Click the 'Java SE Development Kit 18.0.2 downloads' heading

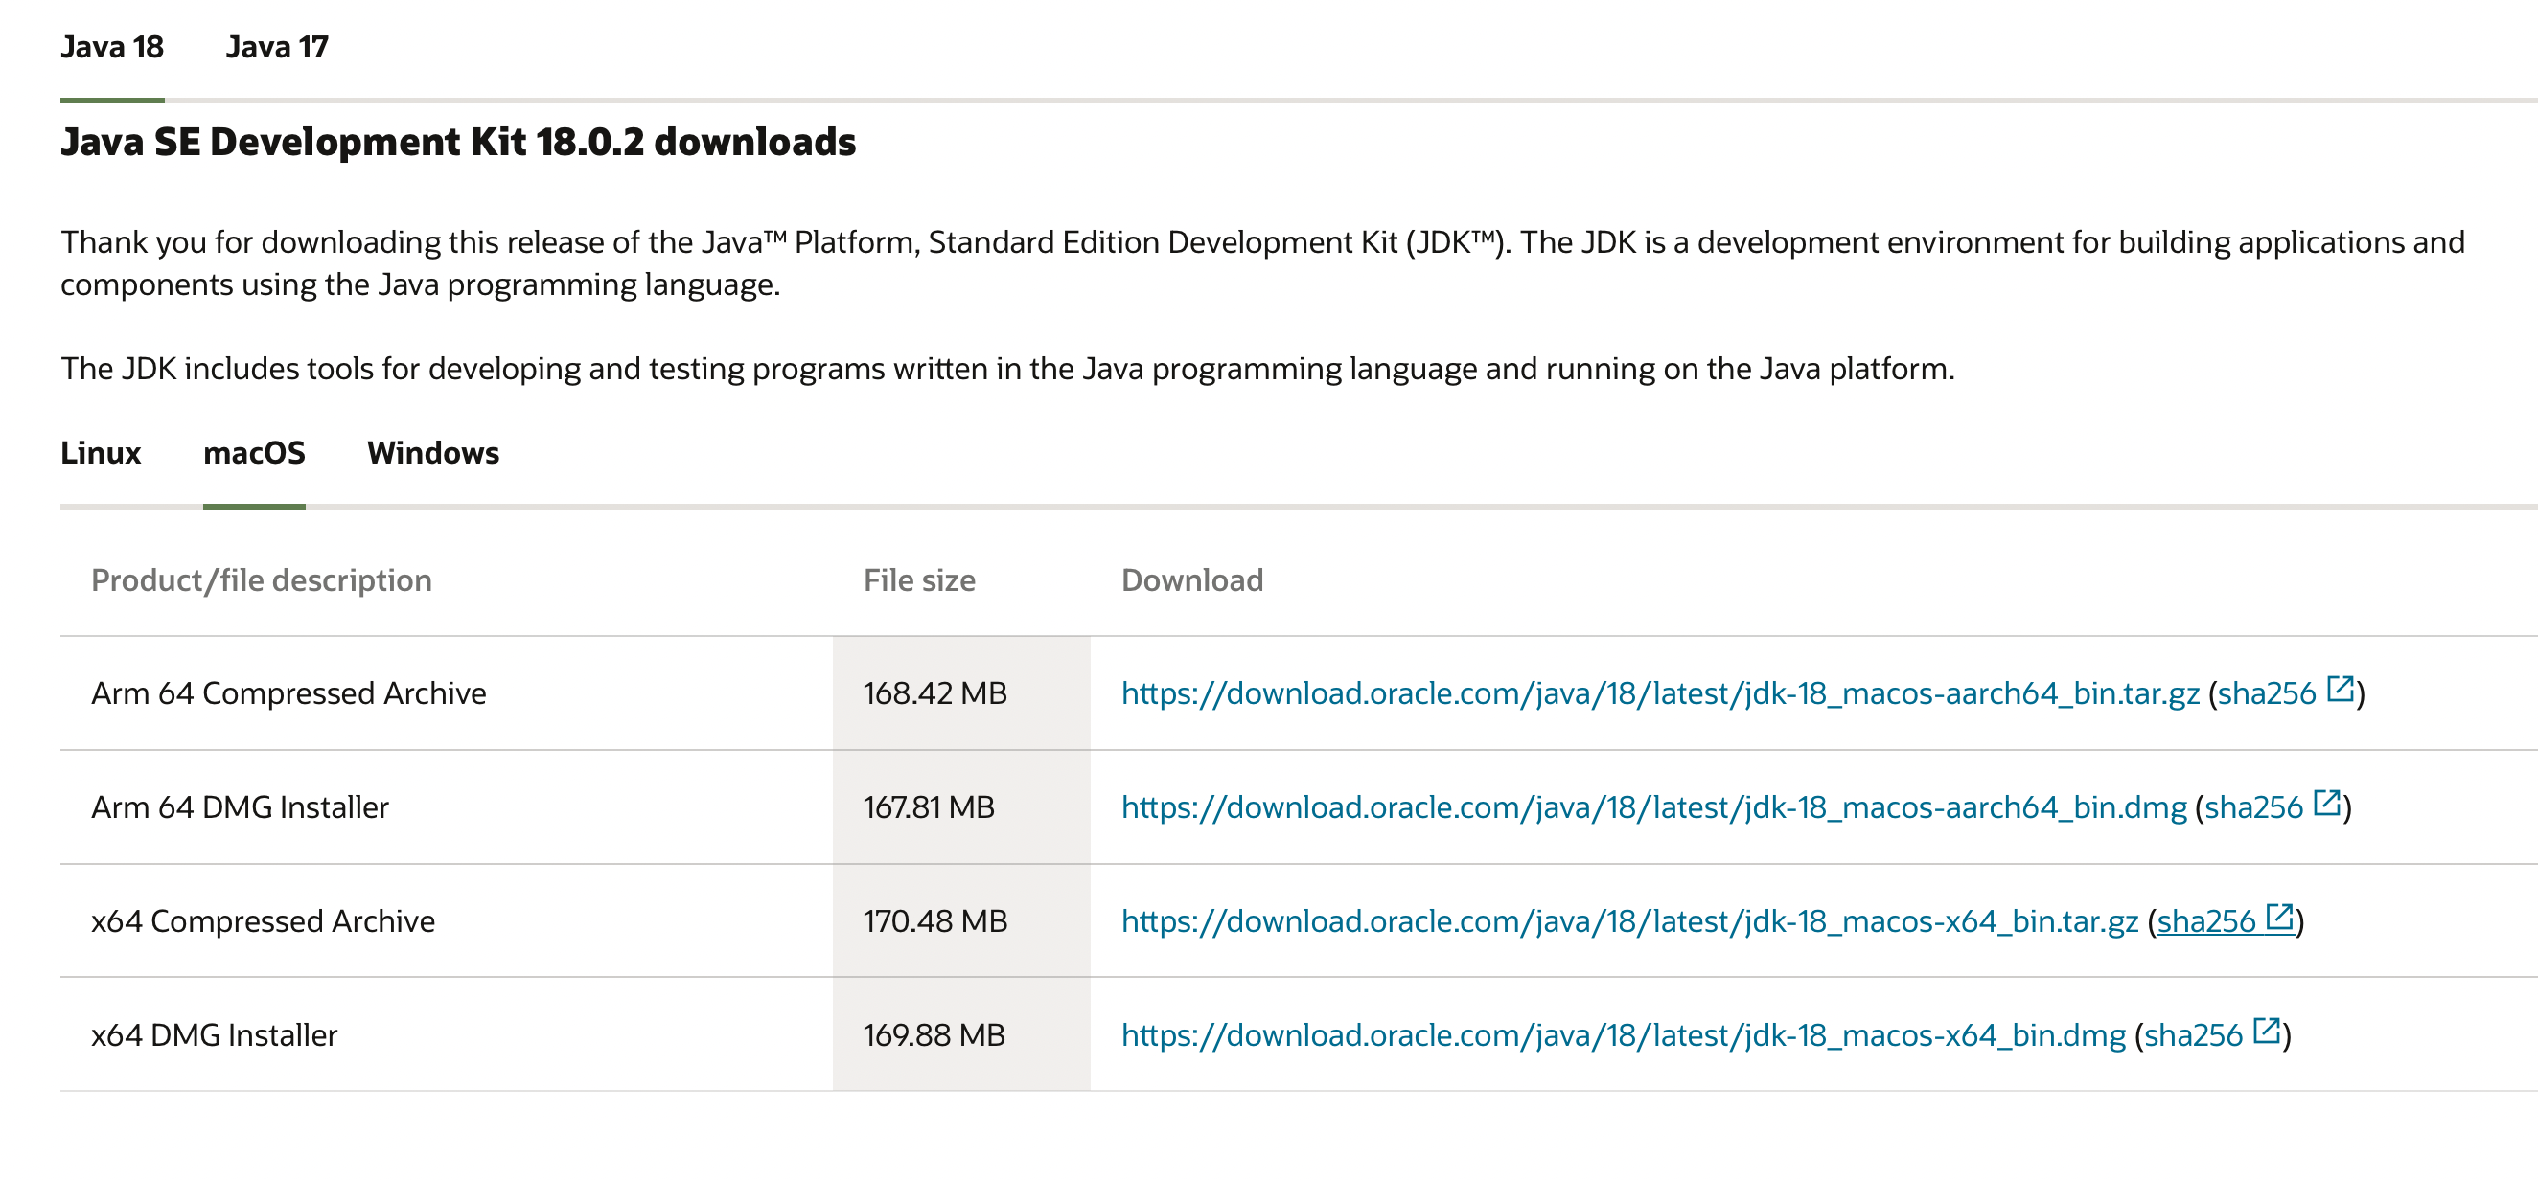coord(458,142)
